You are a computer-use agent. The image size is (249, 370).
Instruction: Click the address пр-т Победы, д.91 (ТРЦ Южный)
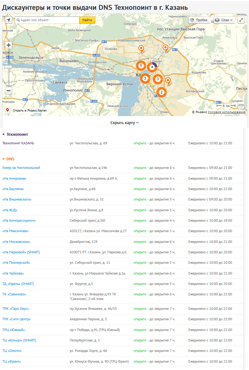[94, 330]
